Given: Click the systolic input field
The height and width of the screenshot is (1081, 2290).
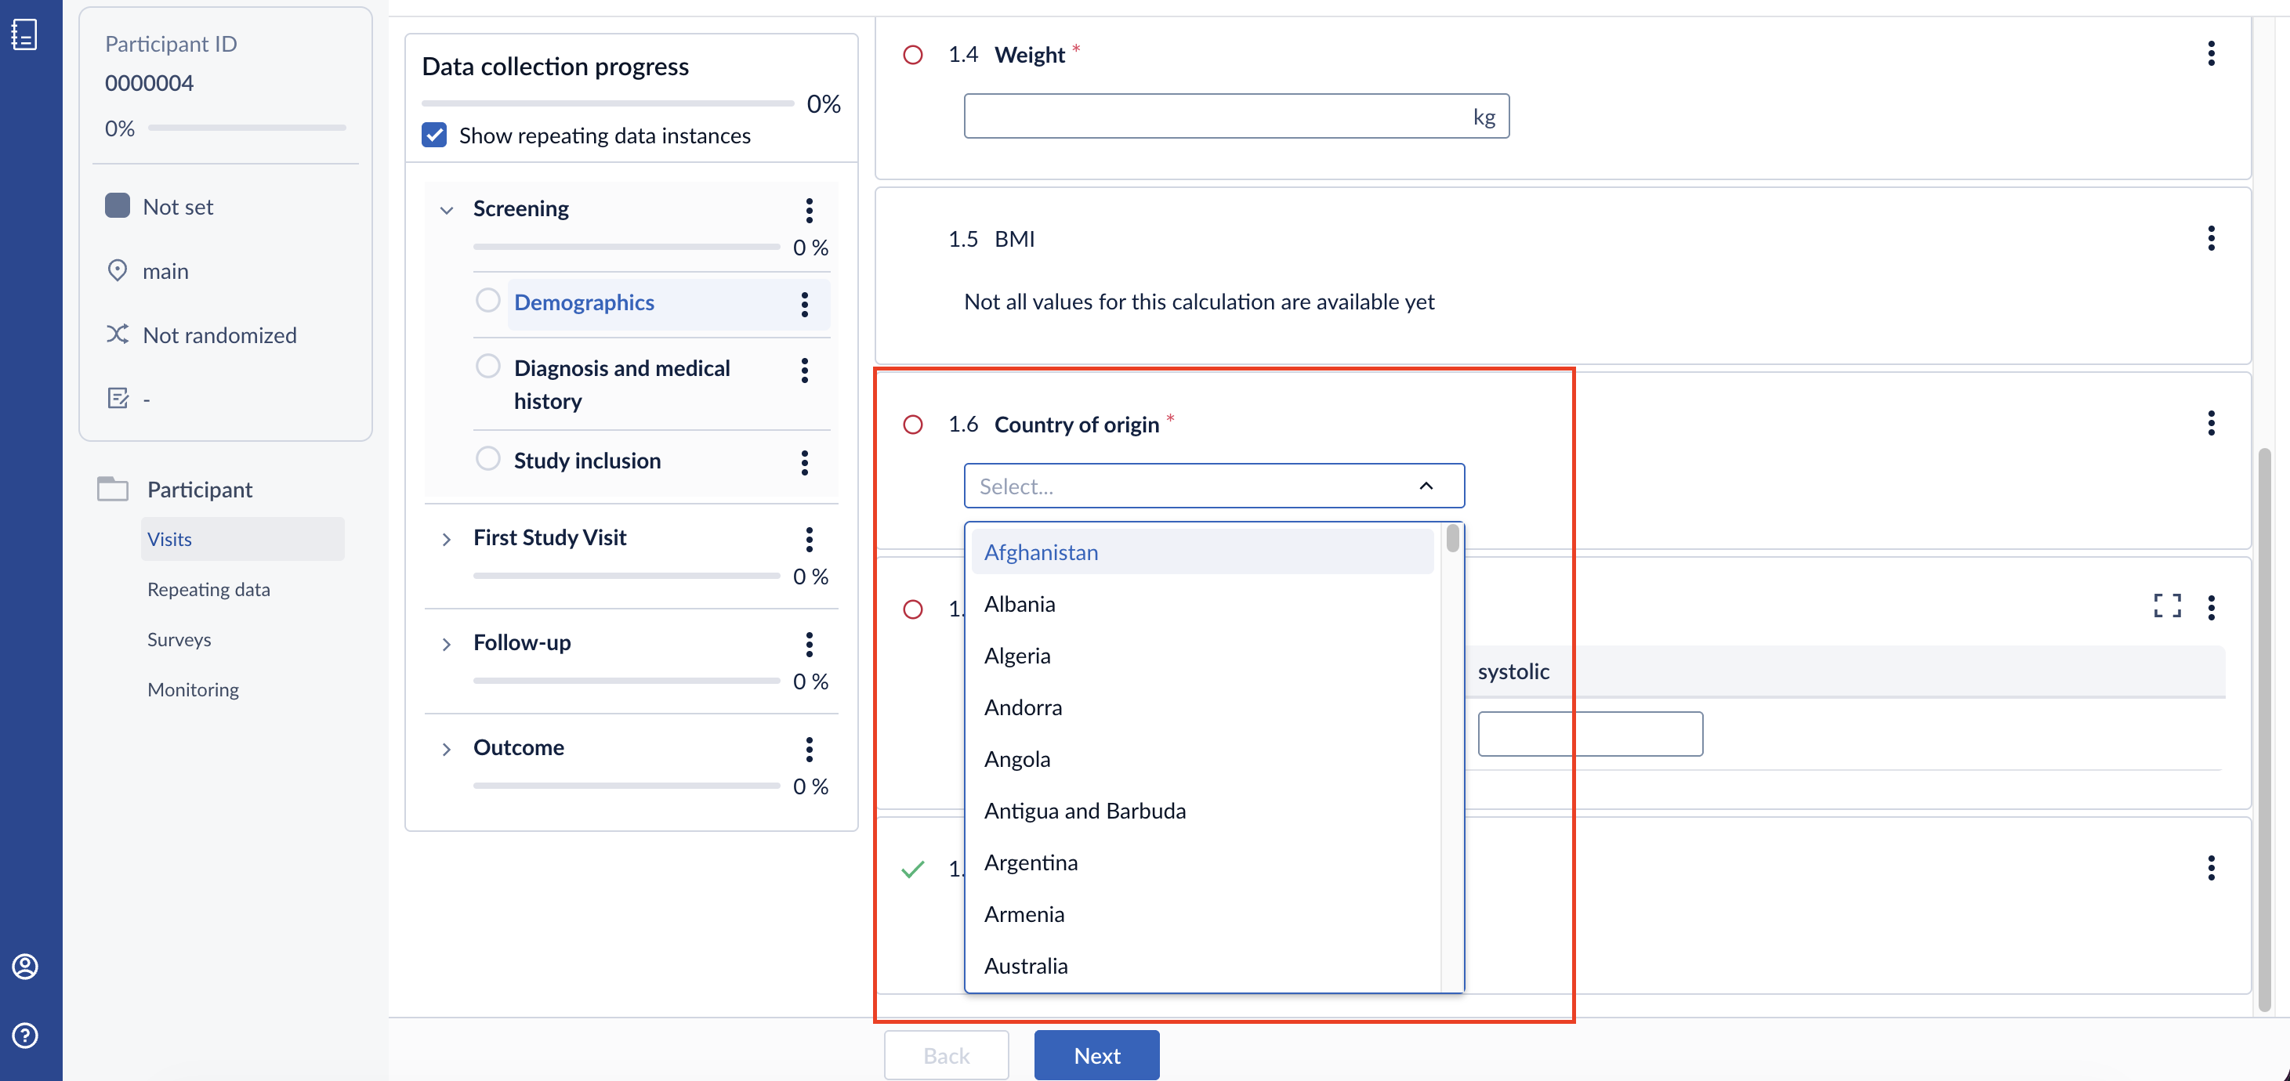Looking at the screenshot, I should [1589, 734].
